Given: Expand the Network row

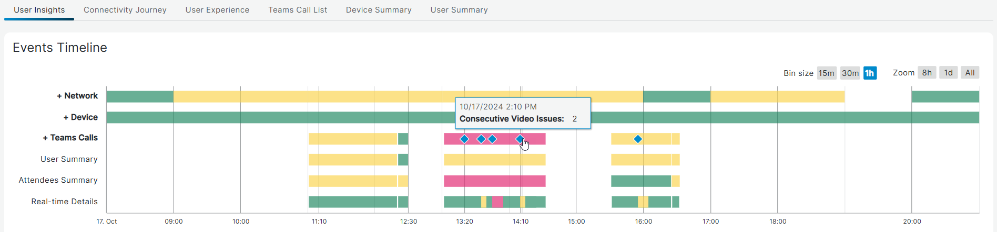Looking at the screenshot, I should coord(77,96).
